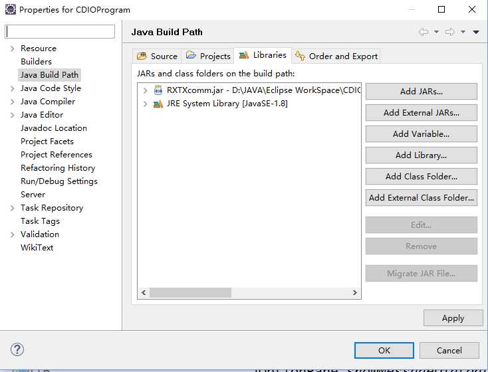The height and width of the screenshot is (372, 488).
Task: Confirm with the OK button
Action: tap(384, 350)
